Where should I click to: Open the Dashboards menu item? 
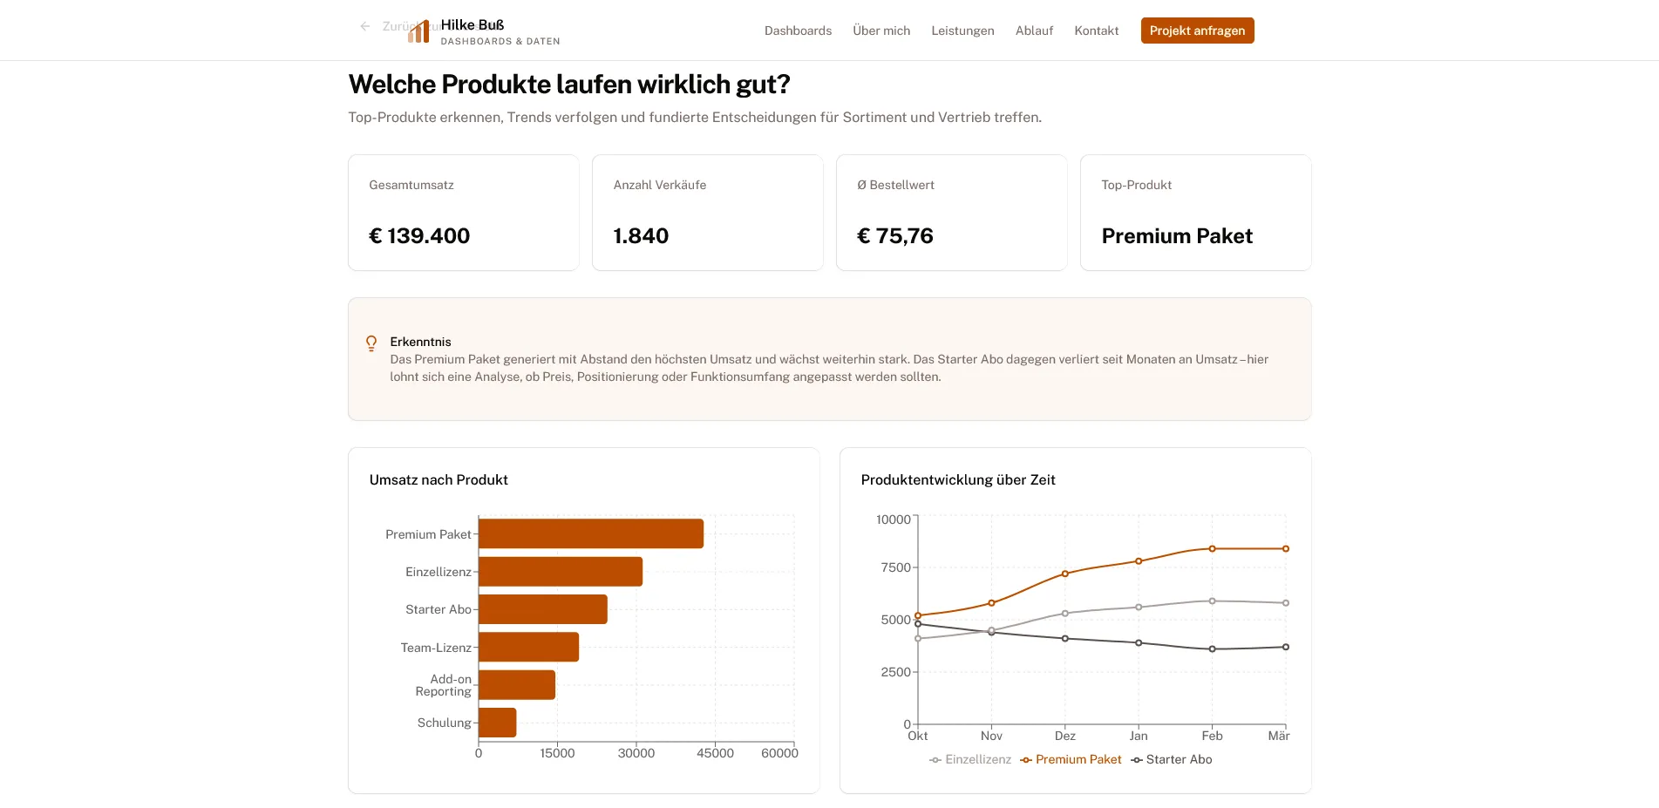coord(798,31)
